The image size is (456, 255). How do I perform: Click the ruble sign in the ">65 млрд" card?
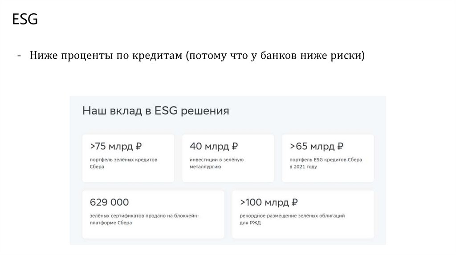[340, 146]
